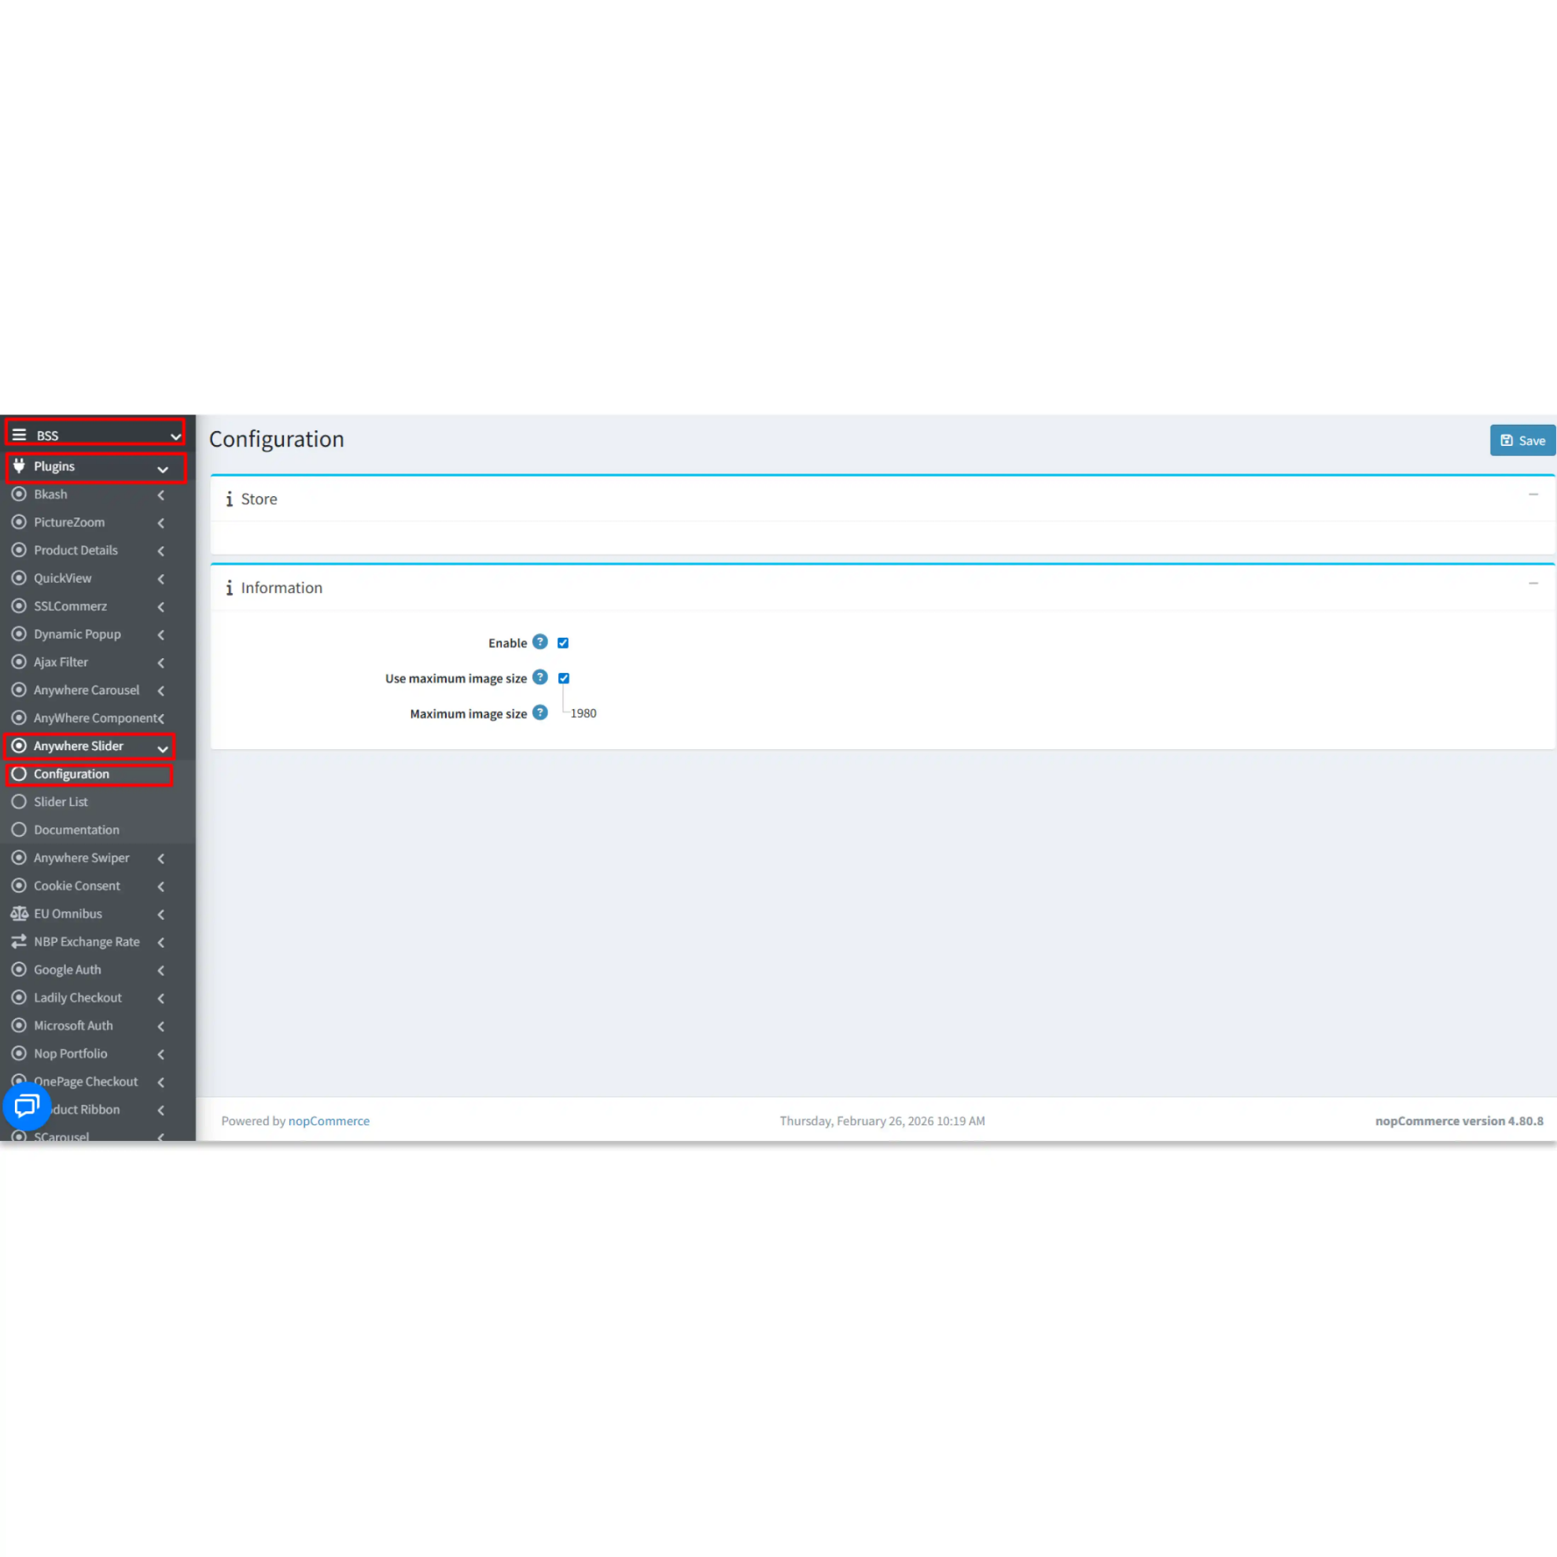The image size is (1557, 1557).
Task: Click help icon next to Maximum image size
Action: 540,712
